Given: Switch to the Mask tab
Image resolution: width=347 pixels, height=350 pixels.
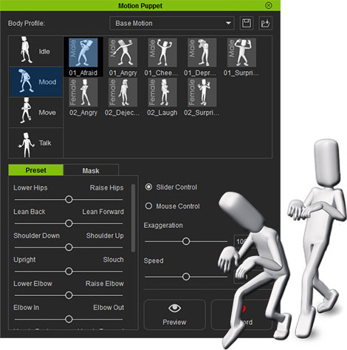Looking at the screenshot, I should coord(91,170).
